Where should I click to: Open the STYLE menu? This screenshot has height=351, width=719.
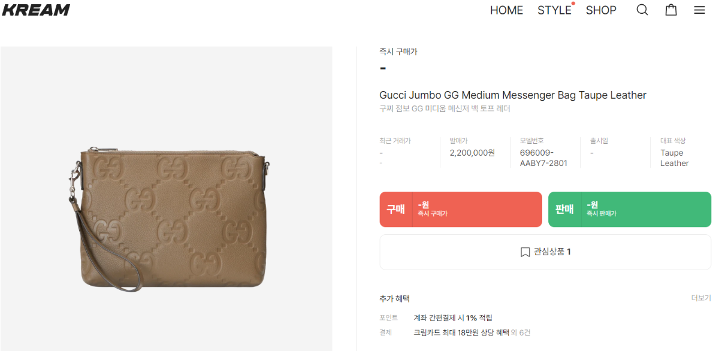click(554, 10)
